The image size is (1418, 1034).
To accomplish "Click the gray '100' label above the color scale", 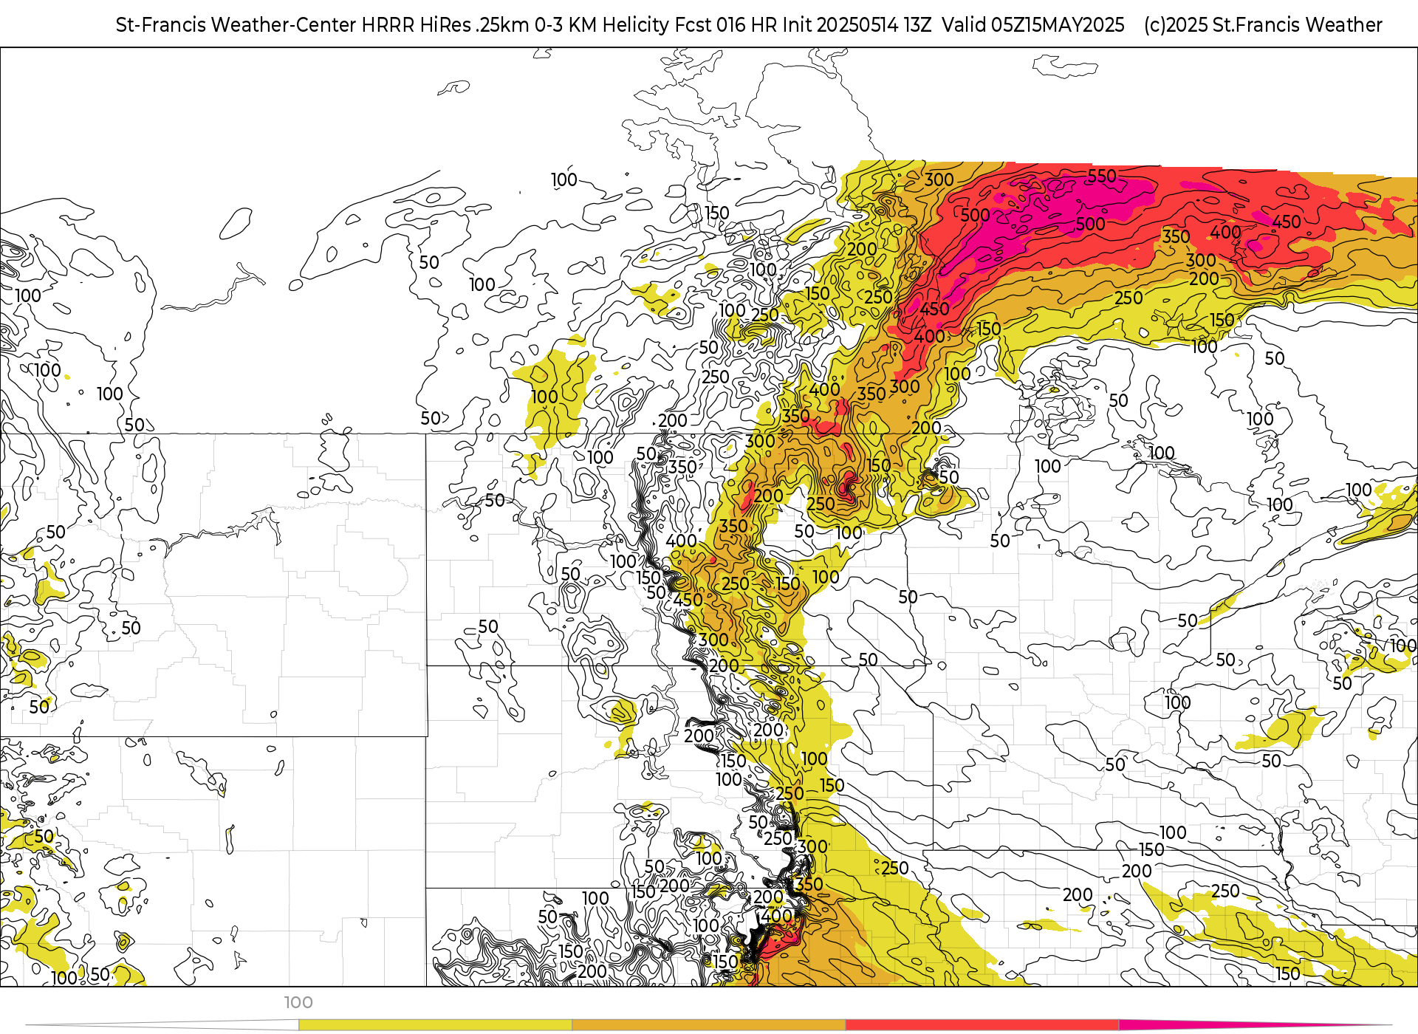I will pyautogui.click(x=298, y=1002).
